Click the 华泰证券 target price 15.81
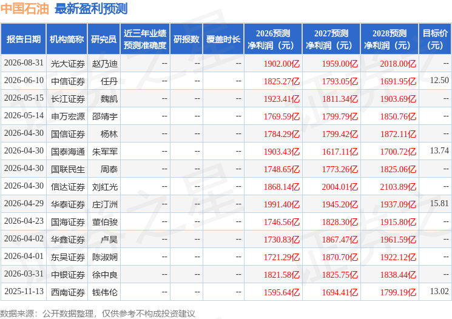This screenshot has width=452, height=319. click(x=439, y=203)
